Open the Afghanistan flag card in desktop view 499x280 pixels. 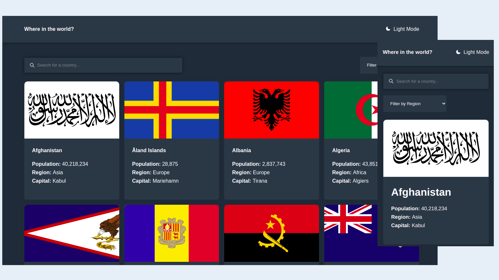click(72, 110)
